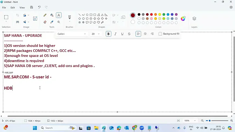Pick the Color picker eyedropper tool

tap(52, 22)
